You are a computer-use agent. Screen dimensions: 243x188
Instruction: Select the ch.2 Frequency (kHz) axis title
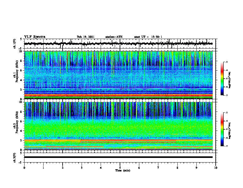[x=16, y=123]
